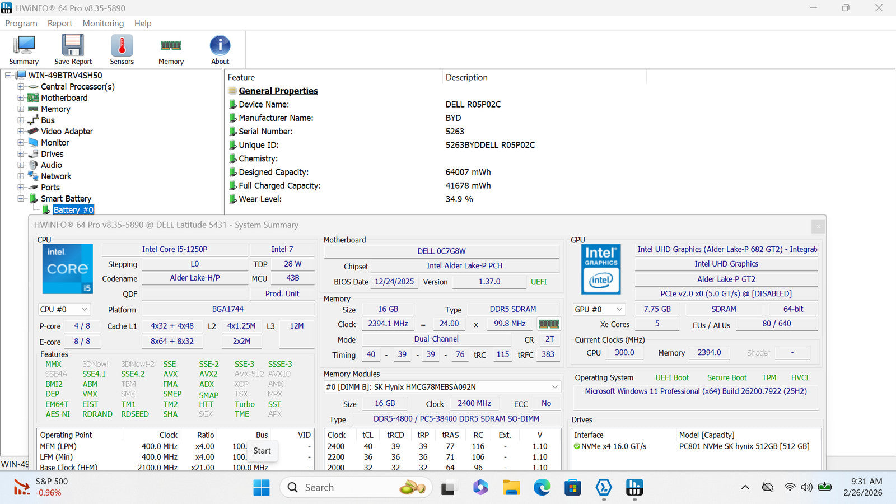
Task: Click memory chip icon beside 99.8 MHz
Action: [548, 324]
